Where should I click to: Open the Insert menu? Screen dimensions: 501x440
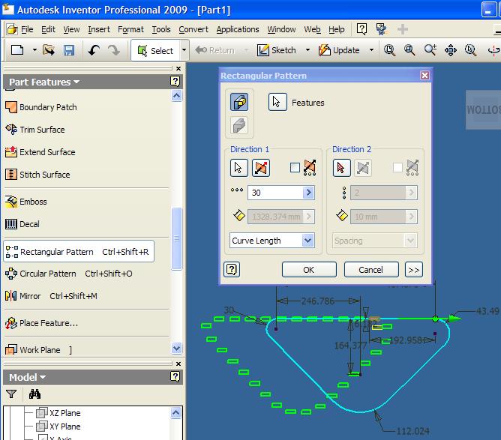[99, 29]
